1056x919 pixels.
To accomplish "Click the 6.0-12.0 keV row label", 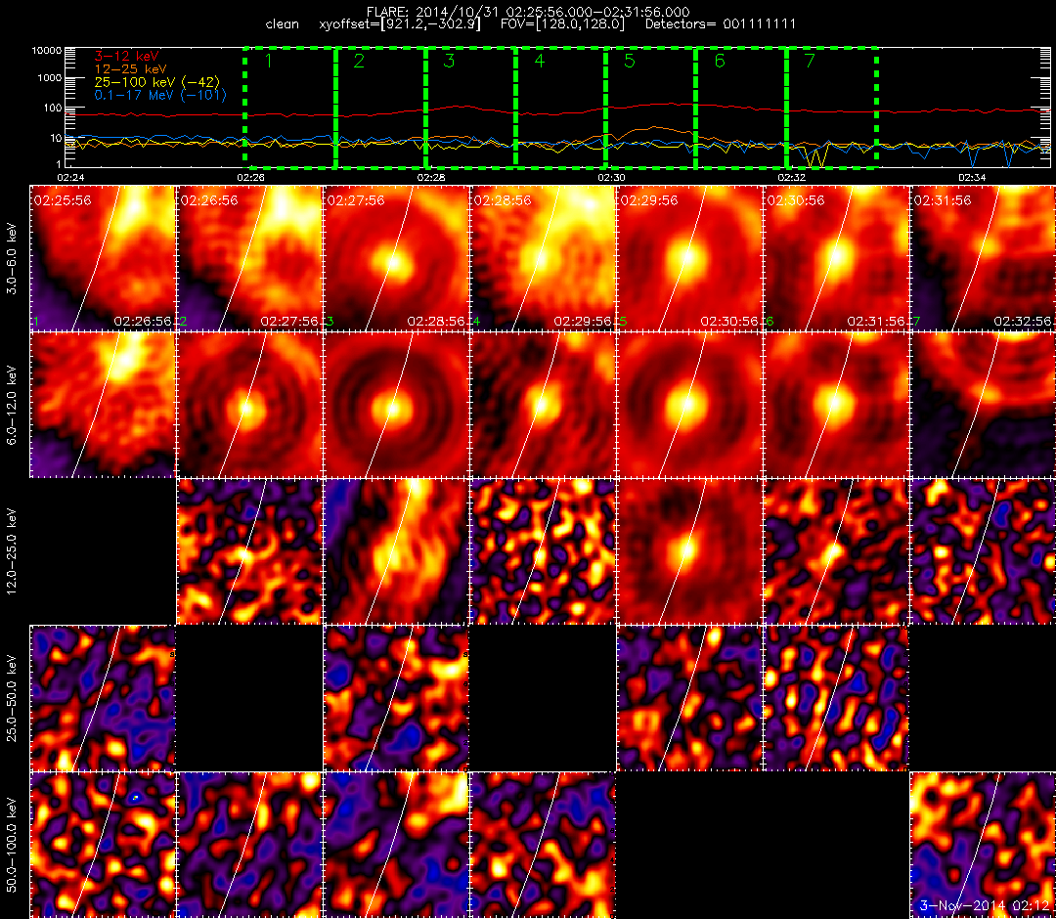I will click(13, 406).
